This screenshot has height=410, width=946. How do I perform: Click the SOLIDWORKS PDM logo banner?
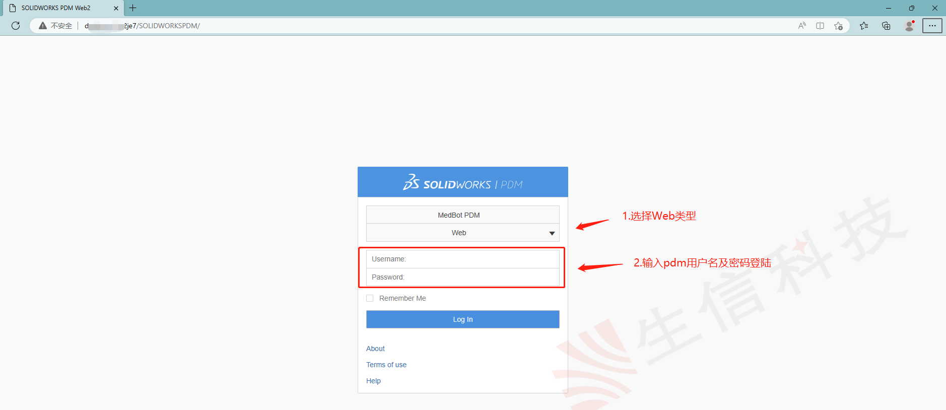[x=462, y=182]
